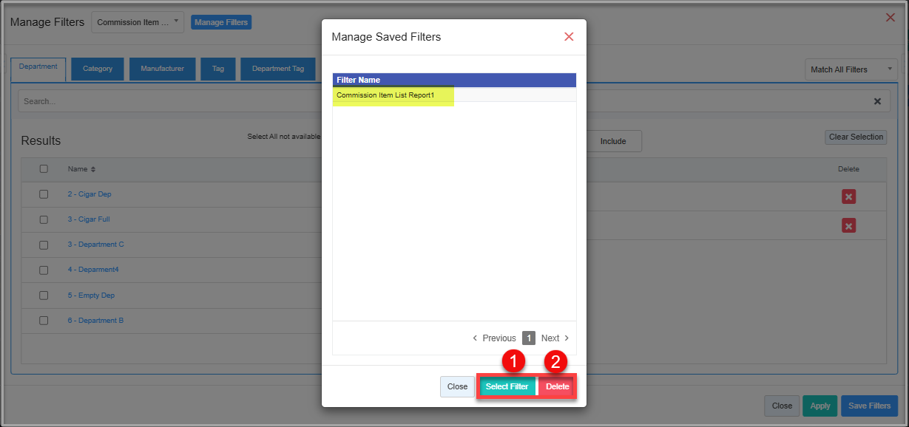Click the Clear Selection button
This screenshot has height=427, width=909.
pos(856,137)
